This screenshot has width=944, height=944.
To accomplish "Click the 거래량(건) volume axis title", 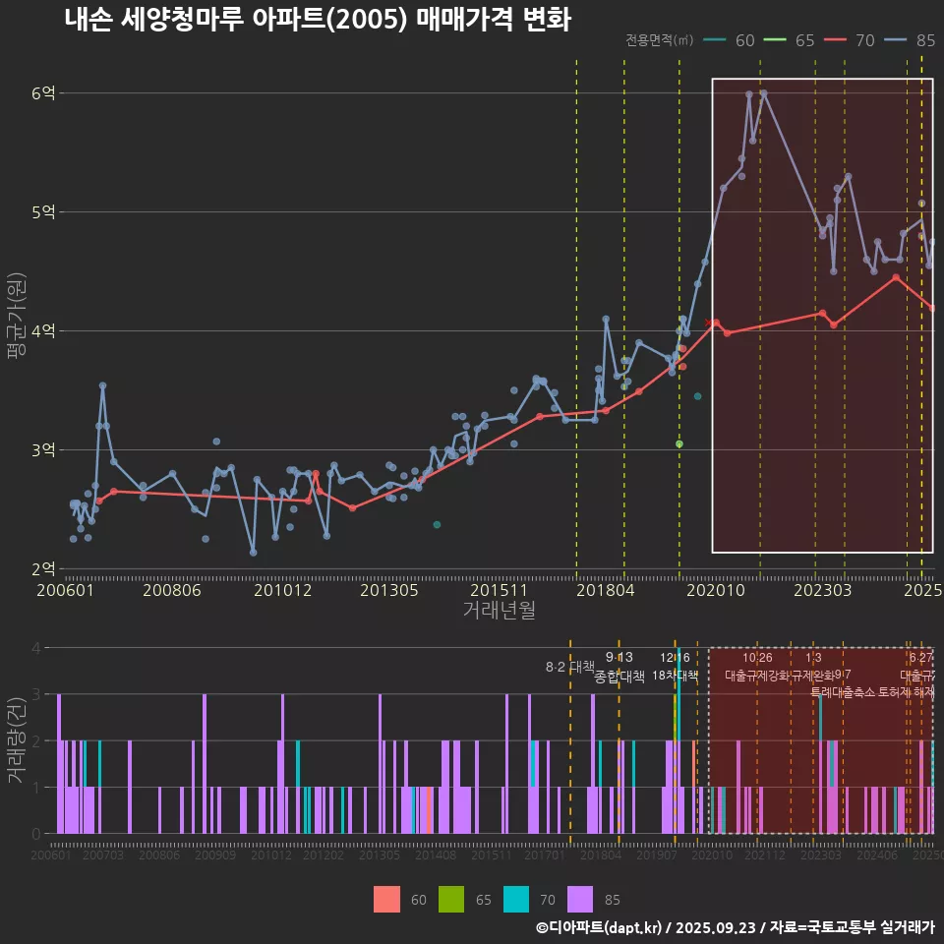I will pyautogui.click(x=16, y=740).
